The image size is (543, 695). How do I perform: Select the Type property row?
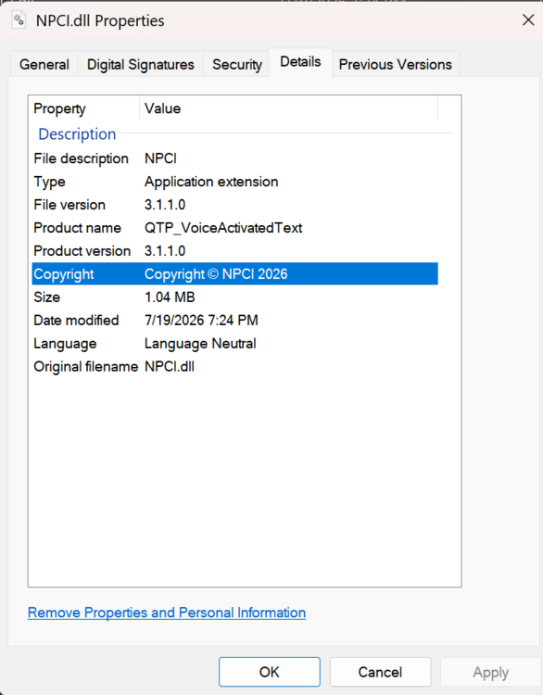(235, 182)
